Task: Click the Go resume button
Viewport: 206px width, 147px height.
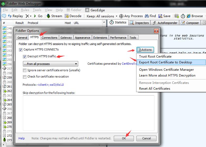Action: click(38, 16)
